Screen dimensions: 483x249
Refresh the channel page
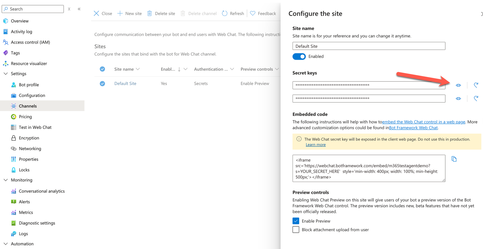pos(233,14)
